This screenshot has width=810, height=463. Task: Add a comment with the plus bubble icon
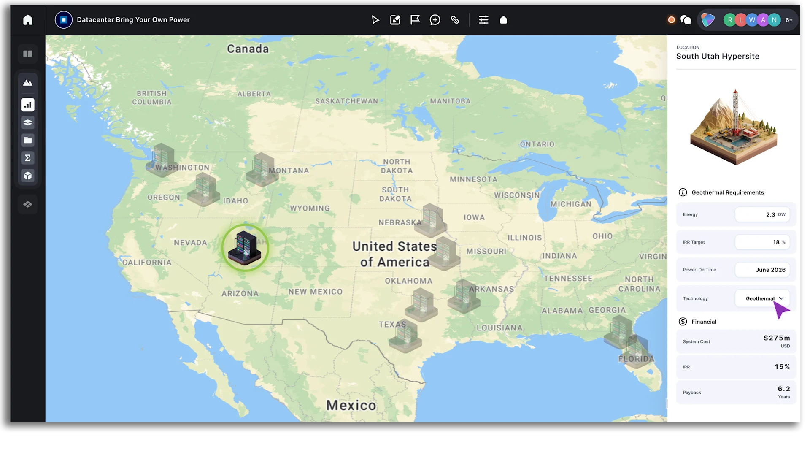pyautogui.click(x=435, y=20)
